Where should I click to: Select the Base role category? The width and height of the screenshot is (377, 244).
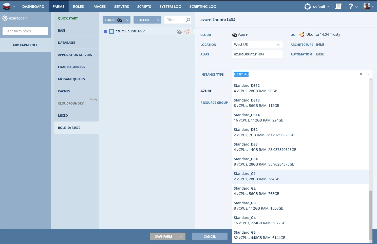click(76, 30)
